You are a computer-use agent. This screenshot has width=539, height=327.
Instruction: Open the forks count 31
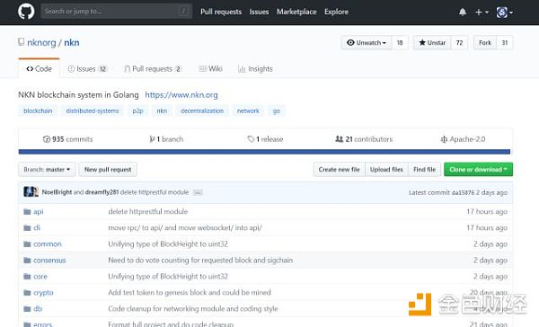click(505, 42)
